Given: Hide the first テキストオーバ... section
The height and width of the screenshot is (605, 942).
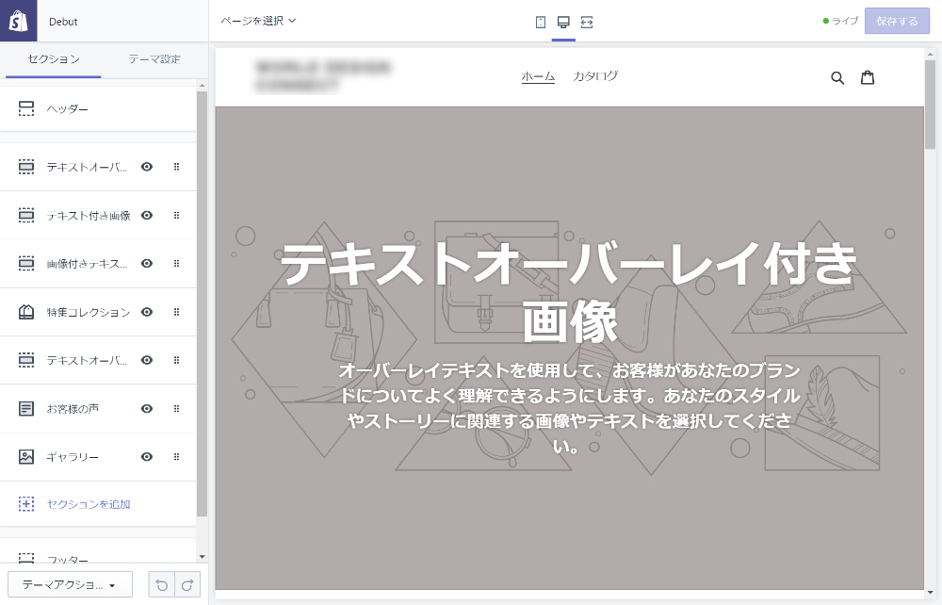Looking at the screenshot, I should (x=147, y=167).
